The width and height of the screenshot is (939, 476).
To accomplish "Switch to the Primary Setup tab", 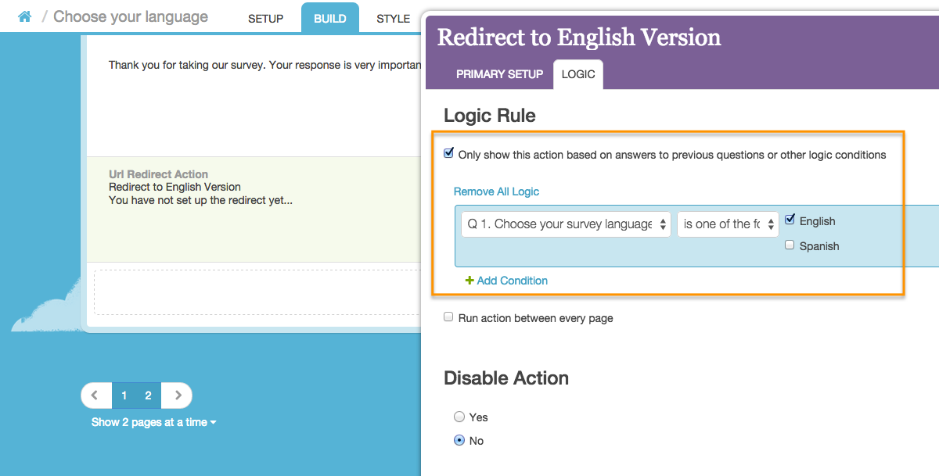I will click(x=499, y=74).
